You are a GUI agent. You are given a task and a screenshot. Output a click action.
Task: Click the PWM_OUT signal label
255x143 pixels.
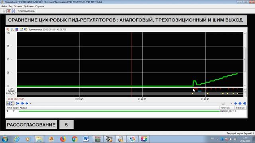pyautogui.click(x=11, y=94)
